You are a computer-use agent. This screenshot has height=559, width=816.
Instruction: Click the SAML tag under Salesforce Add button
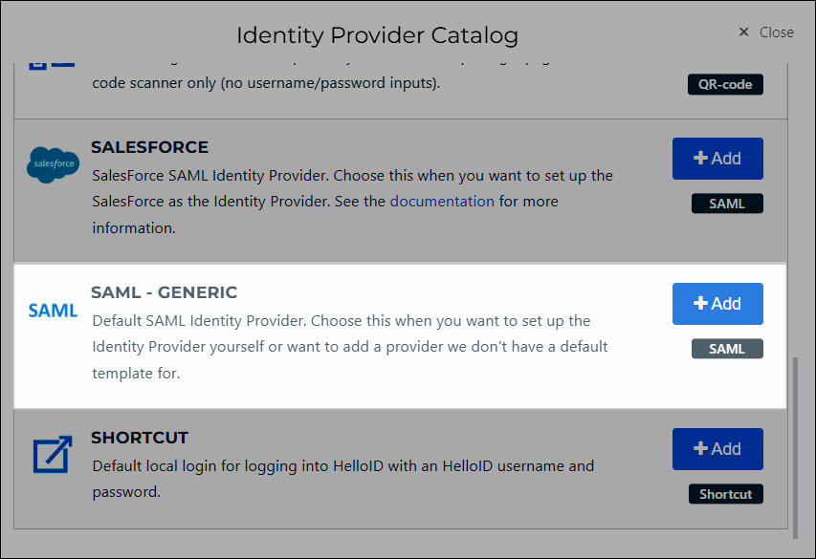coord(727,204)
